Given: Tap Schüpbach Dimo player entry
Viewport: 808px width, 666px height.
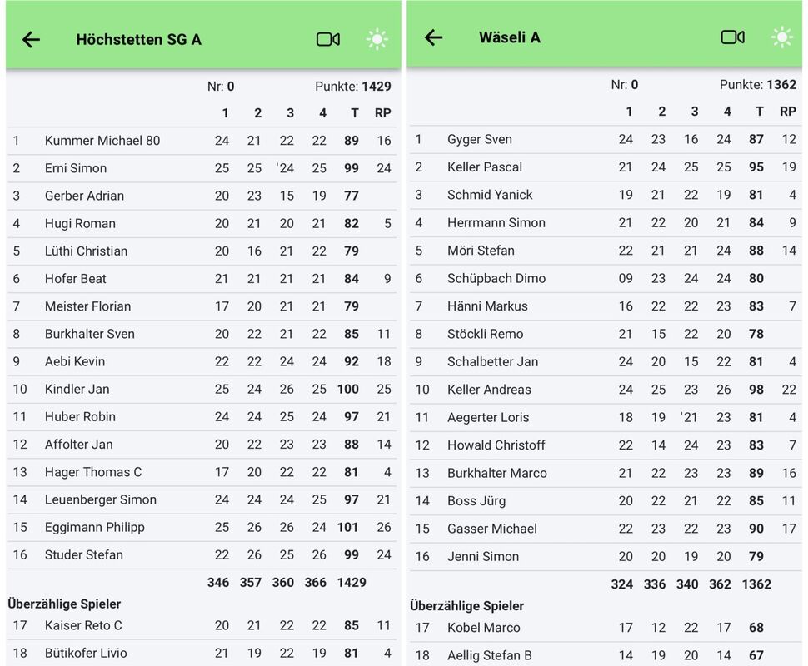Looking at the screenshot, I should [496, 278].
